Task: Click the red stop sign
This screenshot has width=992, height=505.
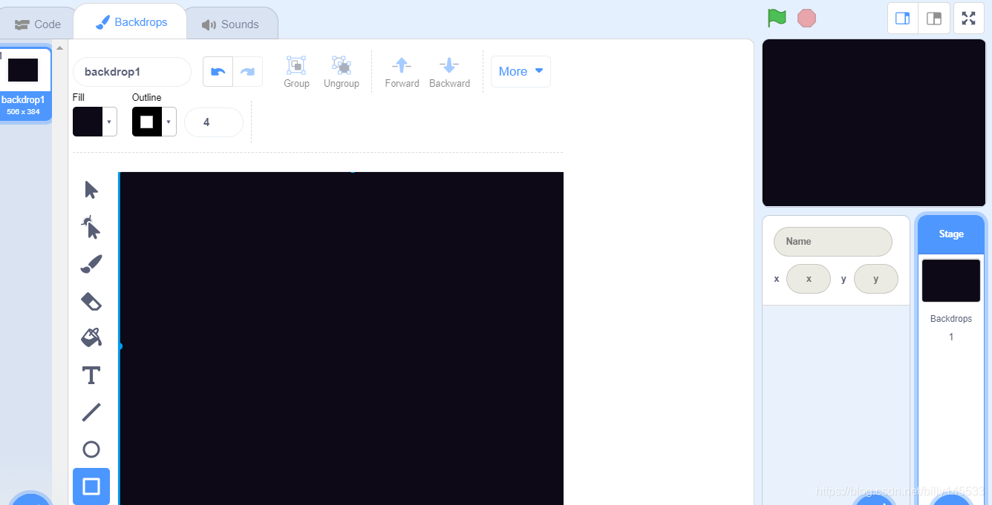Action: point(806,18)
